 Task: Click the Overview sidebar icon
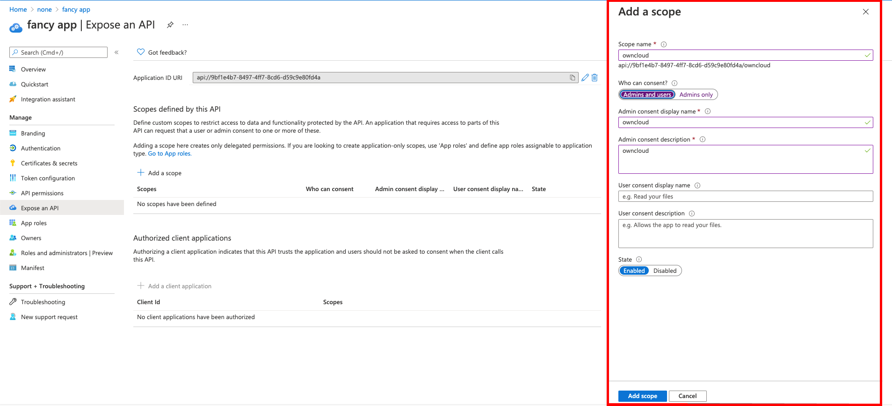pyautogui.click(x=13, y=69)
